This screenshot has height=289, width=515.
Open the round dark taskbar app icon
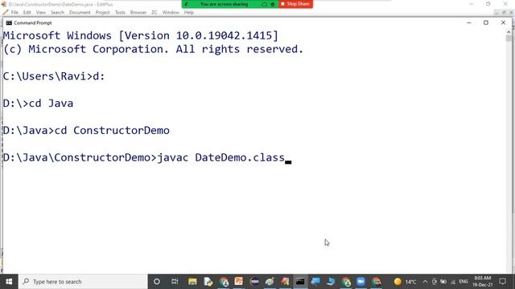[254, 282]
